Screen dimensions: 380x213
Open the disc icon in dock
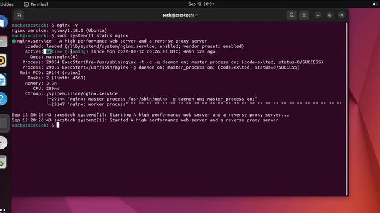[x=3, y=143]
